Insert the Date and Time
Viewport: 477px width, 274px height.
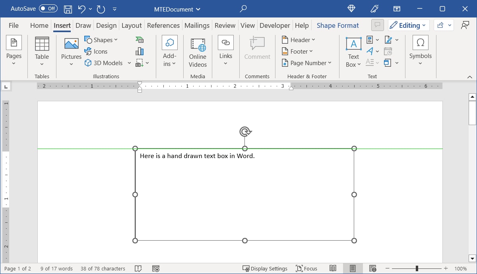tap(388, 51)
